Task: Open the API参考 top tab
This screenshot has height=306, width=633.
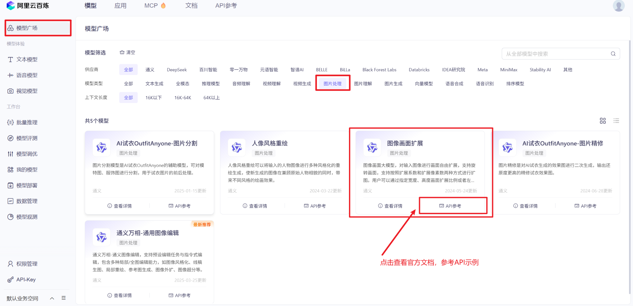Action: click(x=226, y=6)
